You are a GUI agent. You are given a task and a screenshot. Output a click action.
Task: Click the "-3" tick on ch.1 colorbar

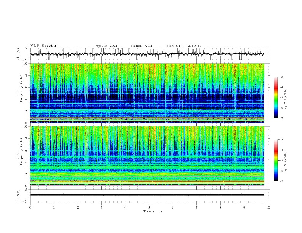coord(281,77)
